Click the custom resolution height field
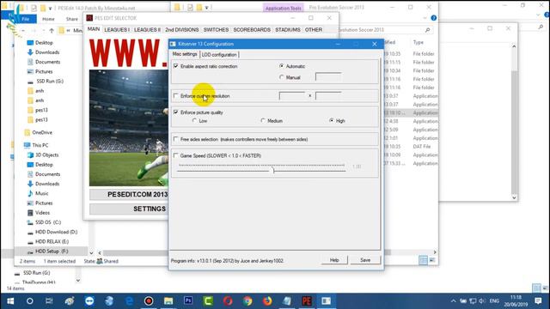Screen dimensions: 550x309 [328, 95]
